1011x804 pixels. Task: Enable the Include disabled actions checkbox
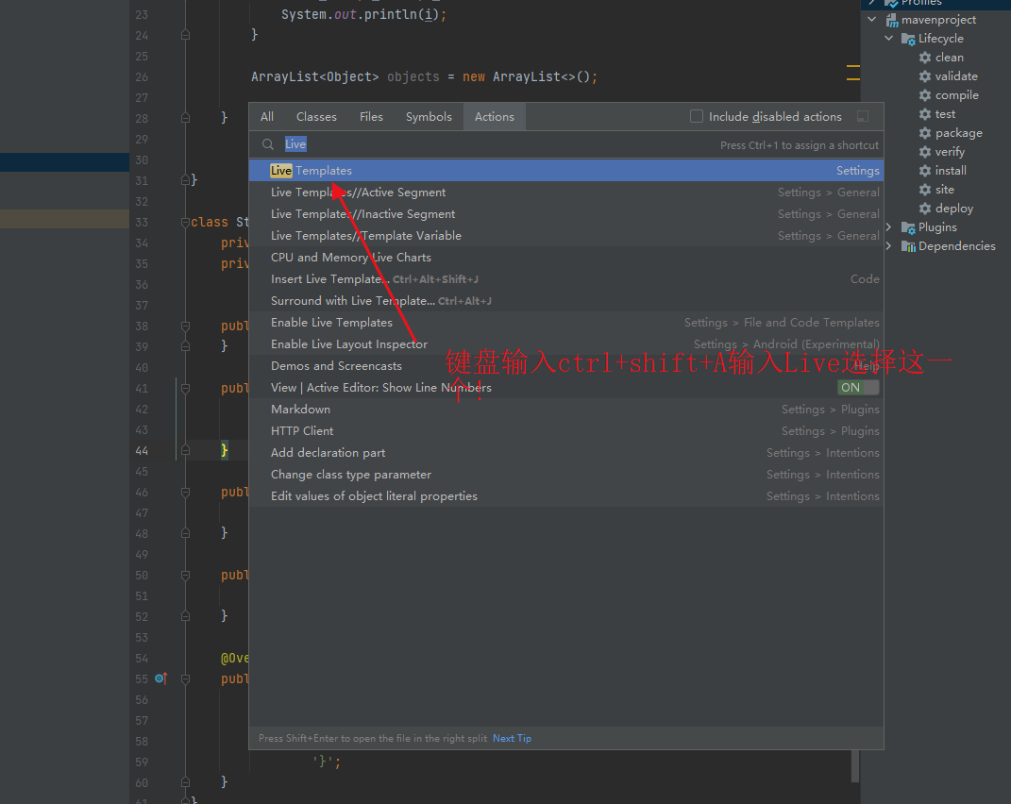[x=697, y=116]
